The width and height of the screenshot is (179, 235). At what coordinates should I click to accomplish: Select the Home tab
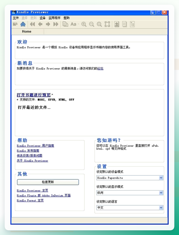[x=27, y=31]
